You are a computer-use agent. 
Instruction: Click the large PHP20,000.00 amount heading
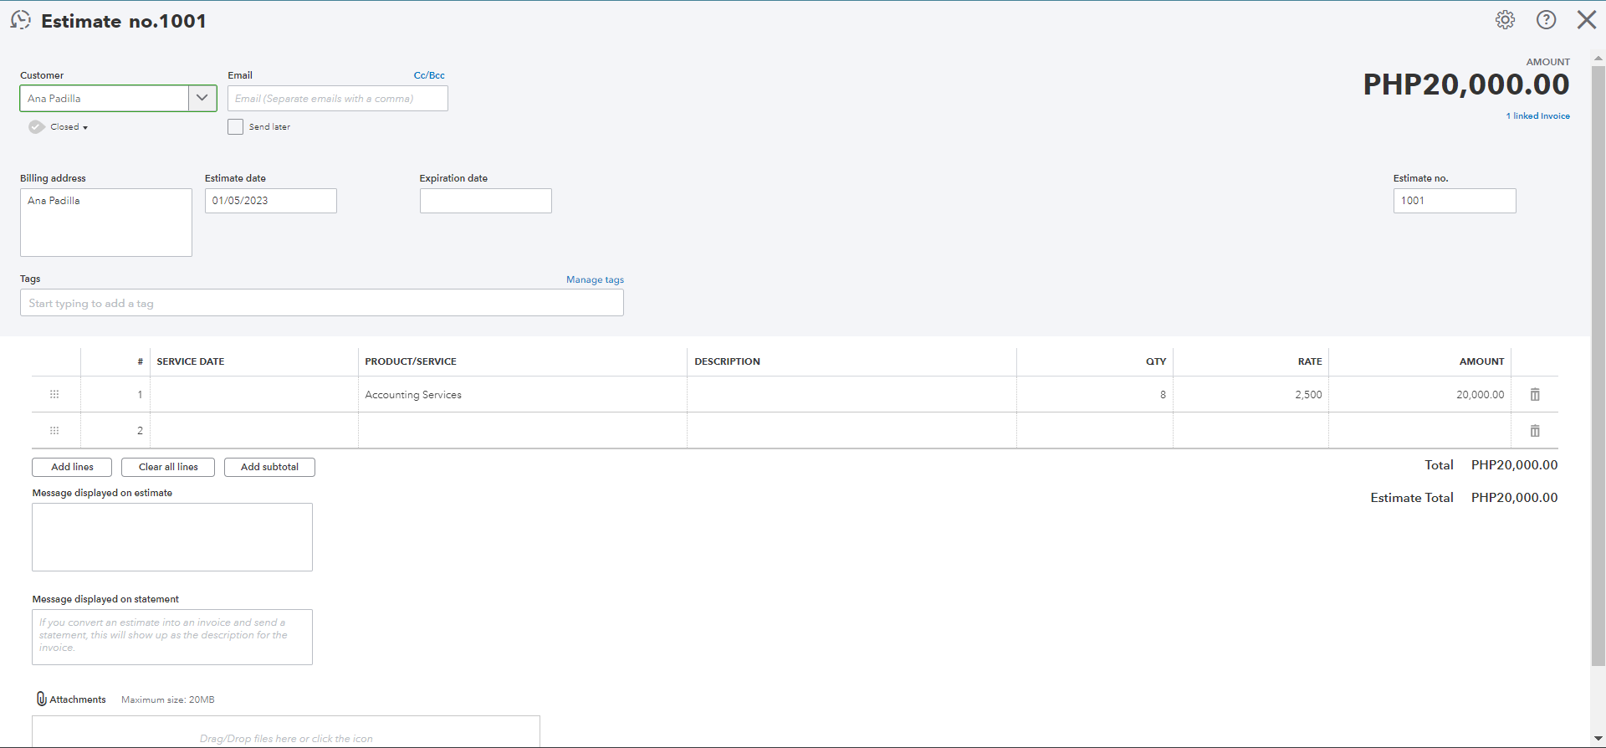click(1466, 85)
